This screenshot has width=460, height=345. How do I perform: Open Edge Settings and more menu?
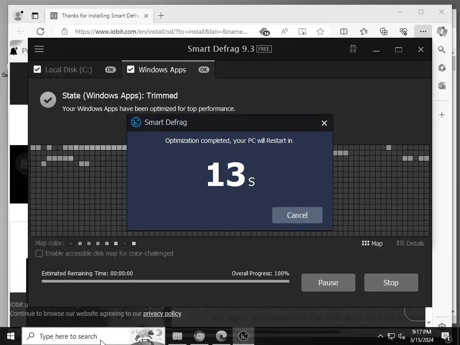click(x=423, y=31)
